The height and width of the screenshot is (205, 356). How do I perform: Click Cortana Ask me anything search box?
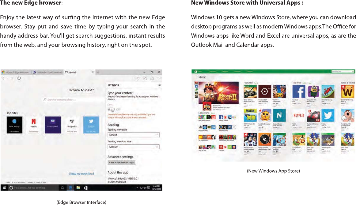[33, 188]
